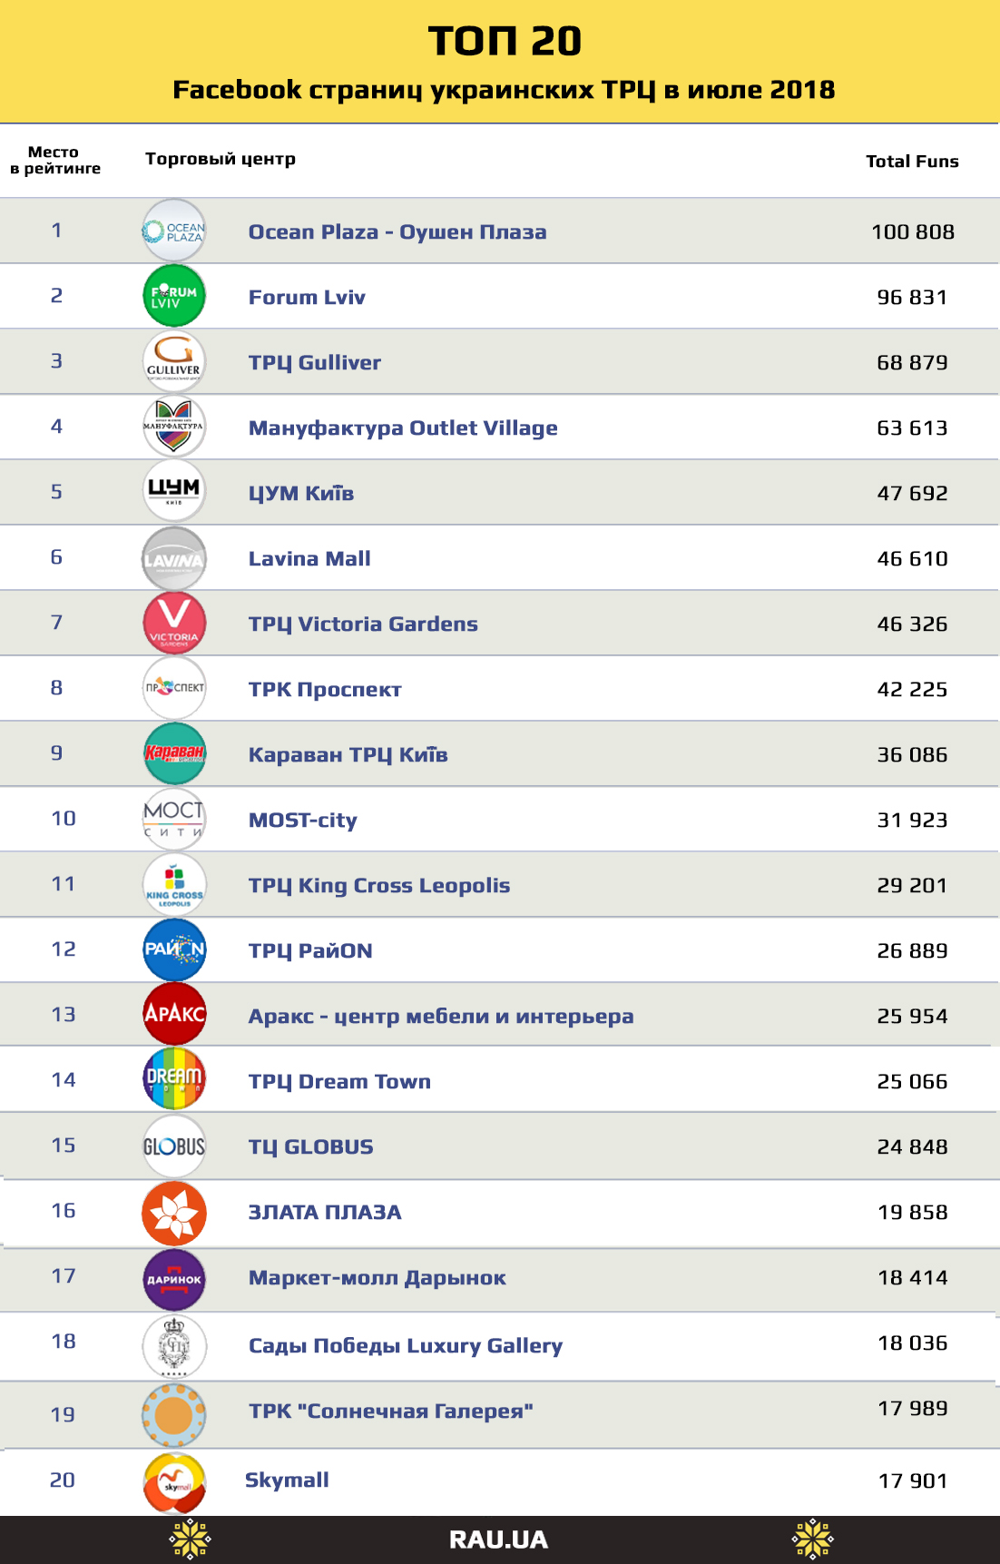Click the 100 808 fans value
1000x1564 pixels.
913,231
